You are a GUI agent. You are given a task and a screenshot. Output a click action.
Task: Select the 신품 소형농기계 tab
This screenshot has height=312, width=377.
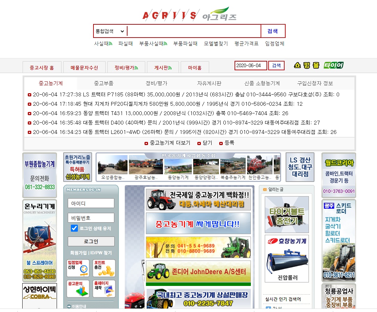[262, 83]
